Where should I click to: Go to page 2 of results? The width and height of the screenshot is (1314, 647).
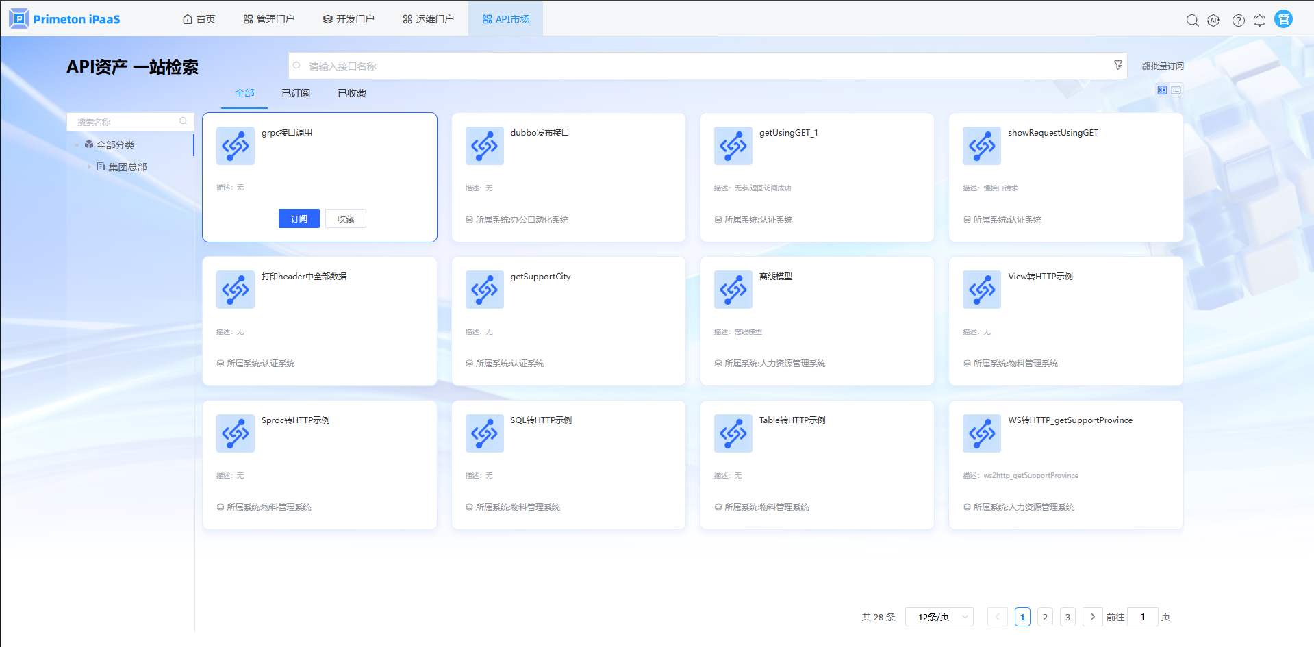pos(1045,617)
